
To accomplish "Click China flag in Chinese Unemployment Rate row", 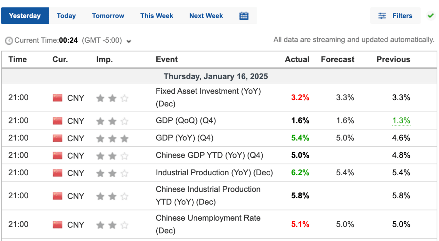I will pyautogui.click(x=57, y=225).
